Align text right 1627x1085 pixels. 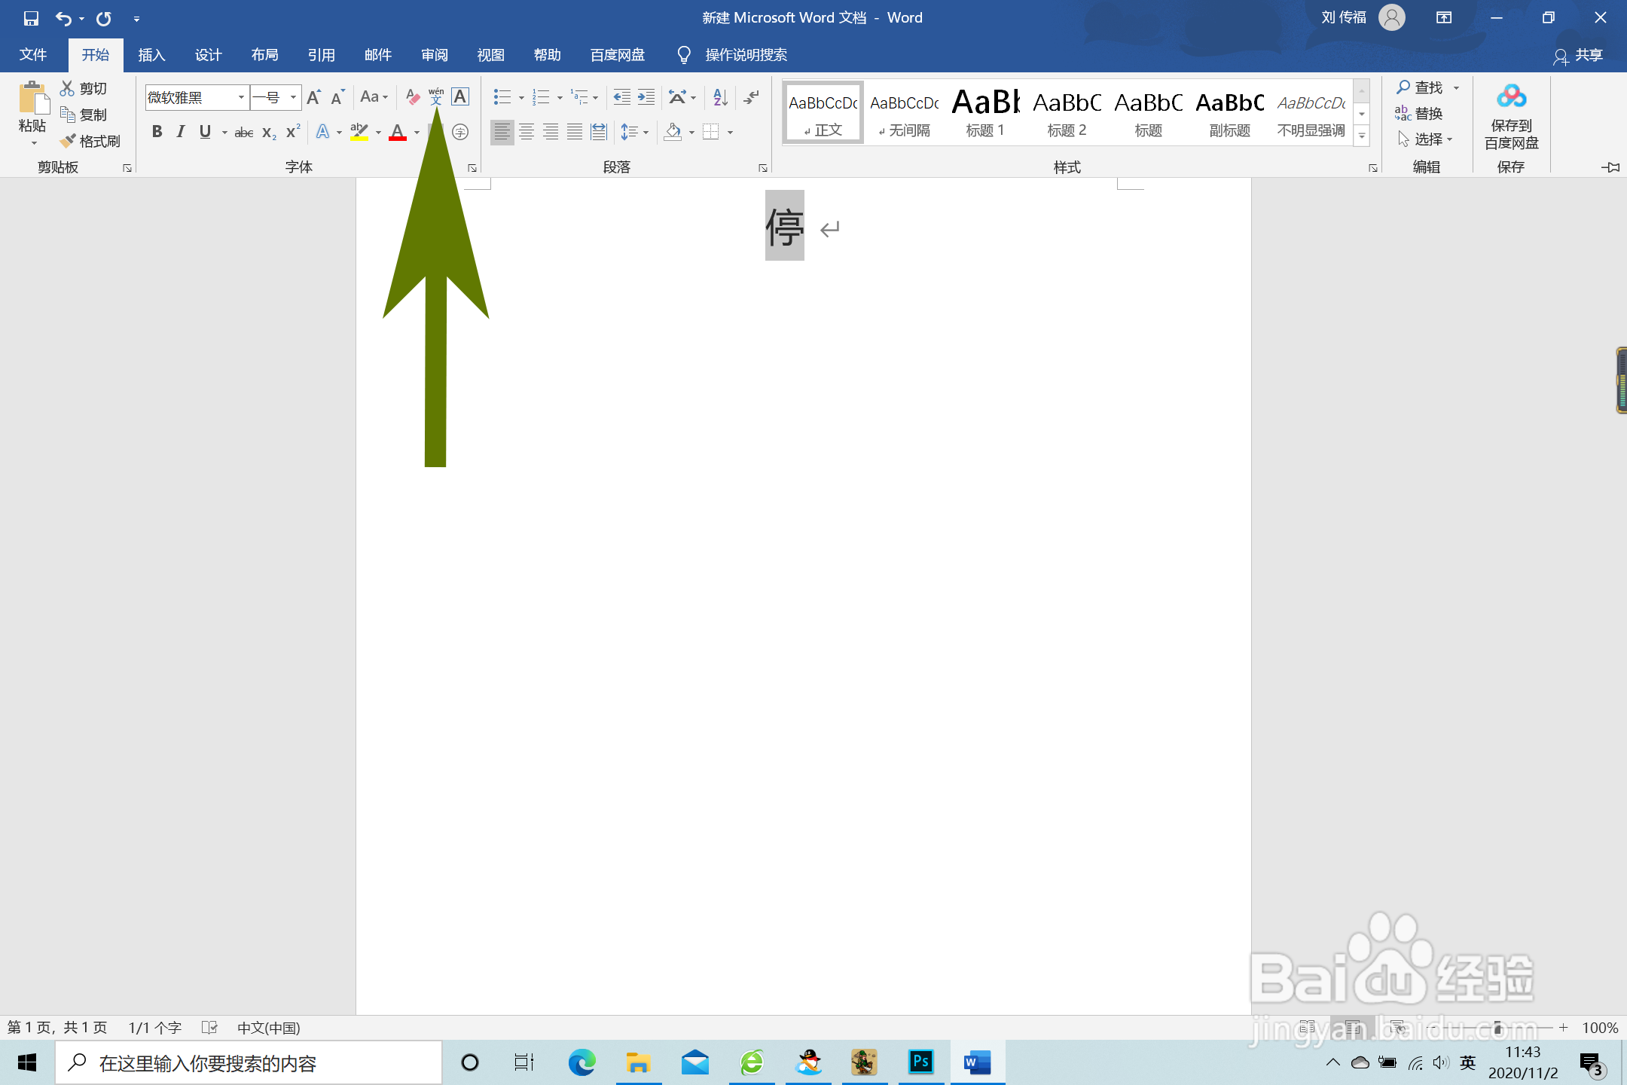click(551, 133)
